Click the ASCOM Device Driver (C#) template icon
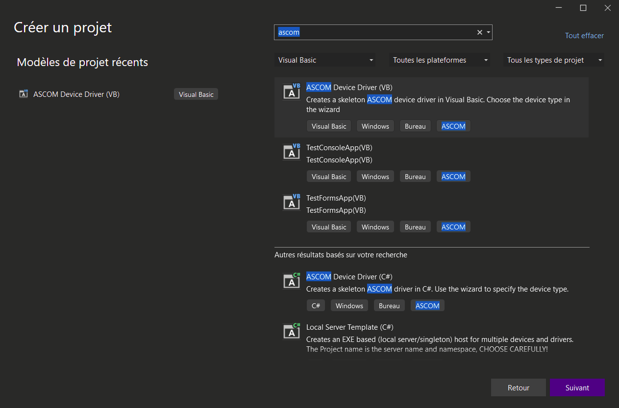The height and width of the screenshot is (408, 619). [292, 281]
